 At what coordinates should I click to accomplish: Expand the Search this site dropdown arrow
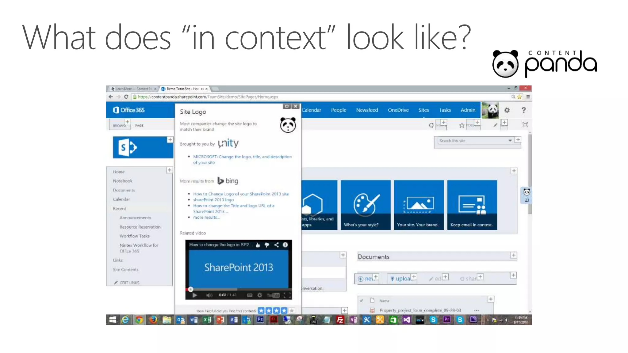click(510, 140)
